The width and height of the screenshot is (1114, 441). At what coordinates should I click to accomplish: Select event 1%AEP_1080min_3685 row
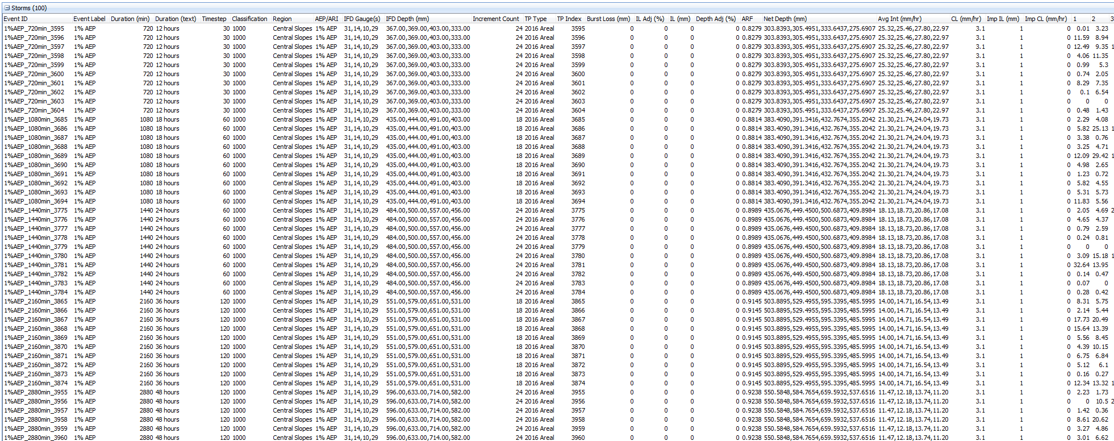(x=35, y=119)
